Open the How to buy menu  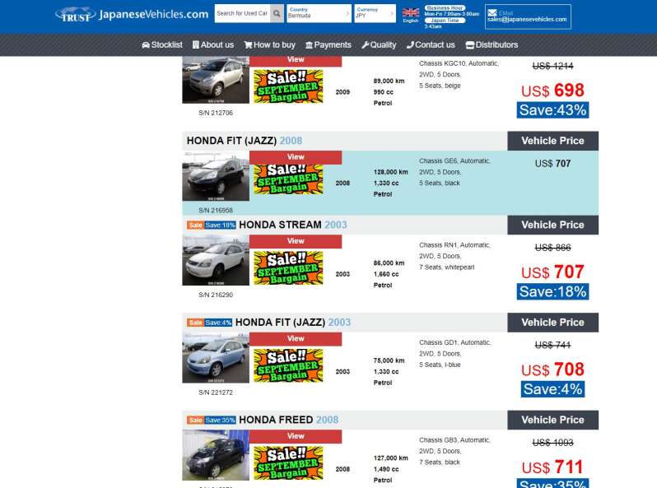270,44
